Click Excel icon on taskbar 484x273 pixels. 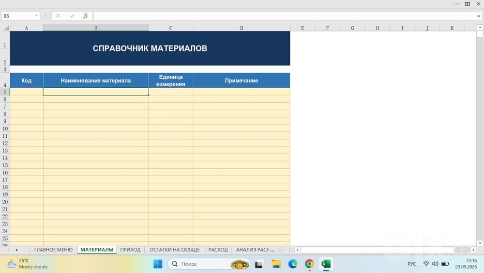click(326, 264)
